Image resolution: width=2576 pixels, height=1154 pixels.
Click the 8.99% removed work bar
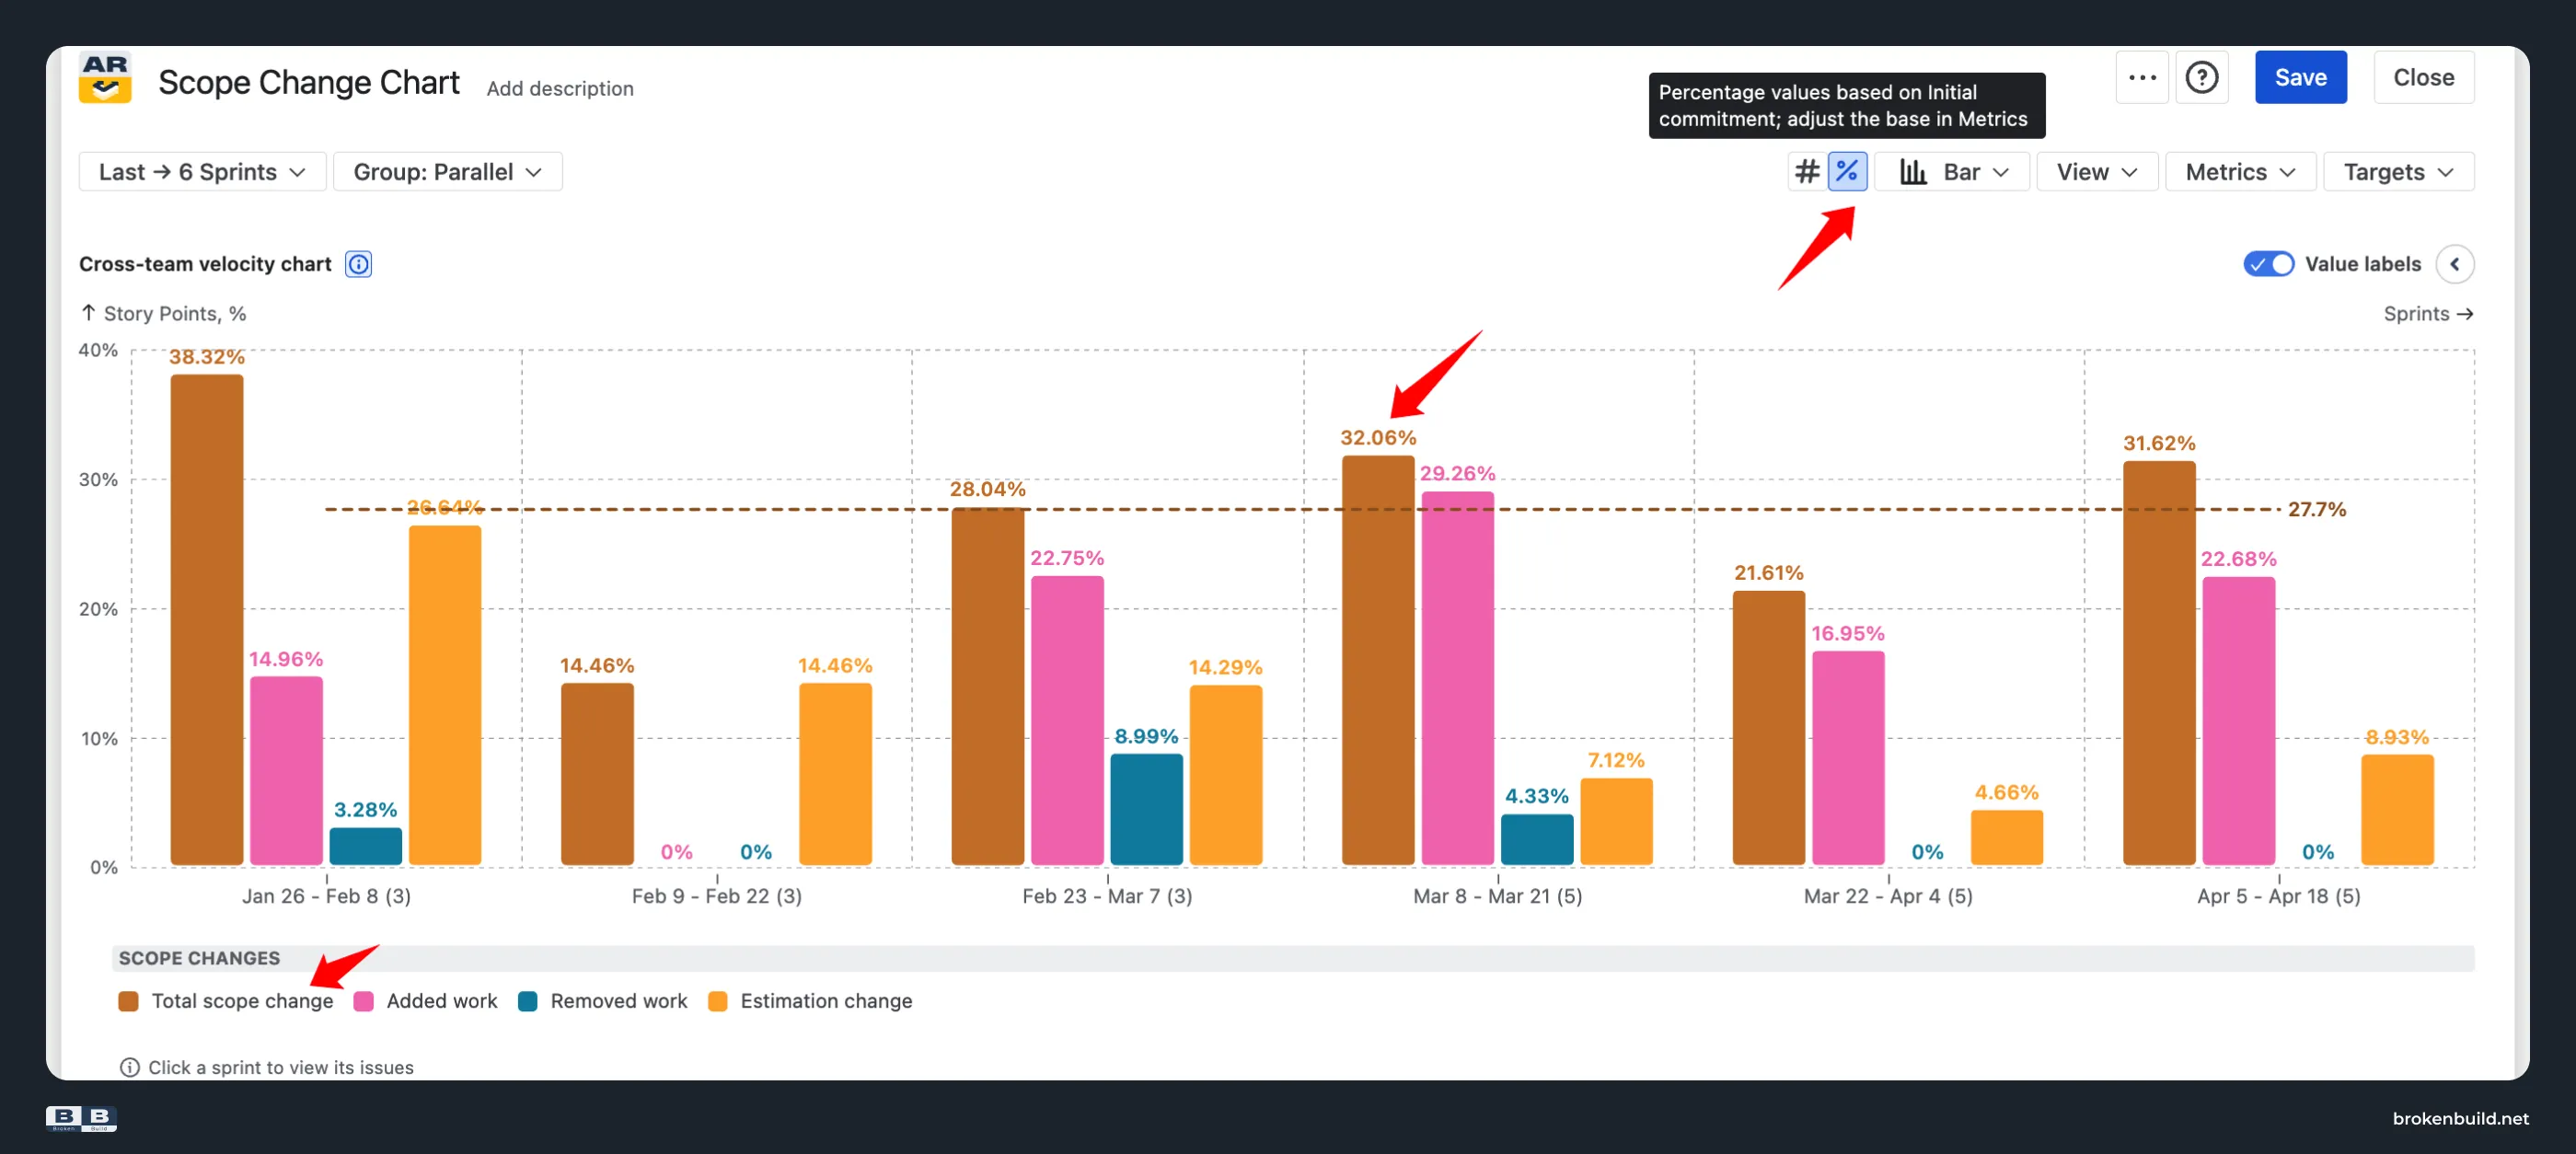1147,810
